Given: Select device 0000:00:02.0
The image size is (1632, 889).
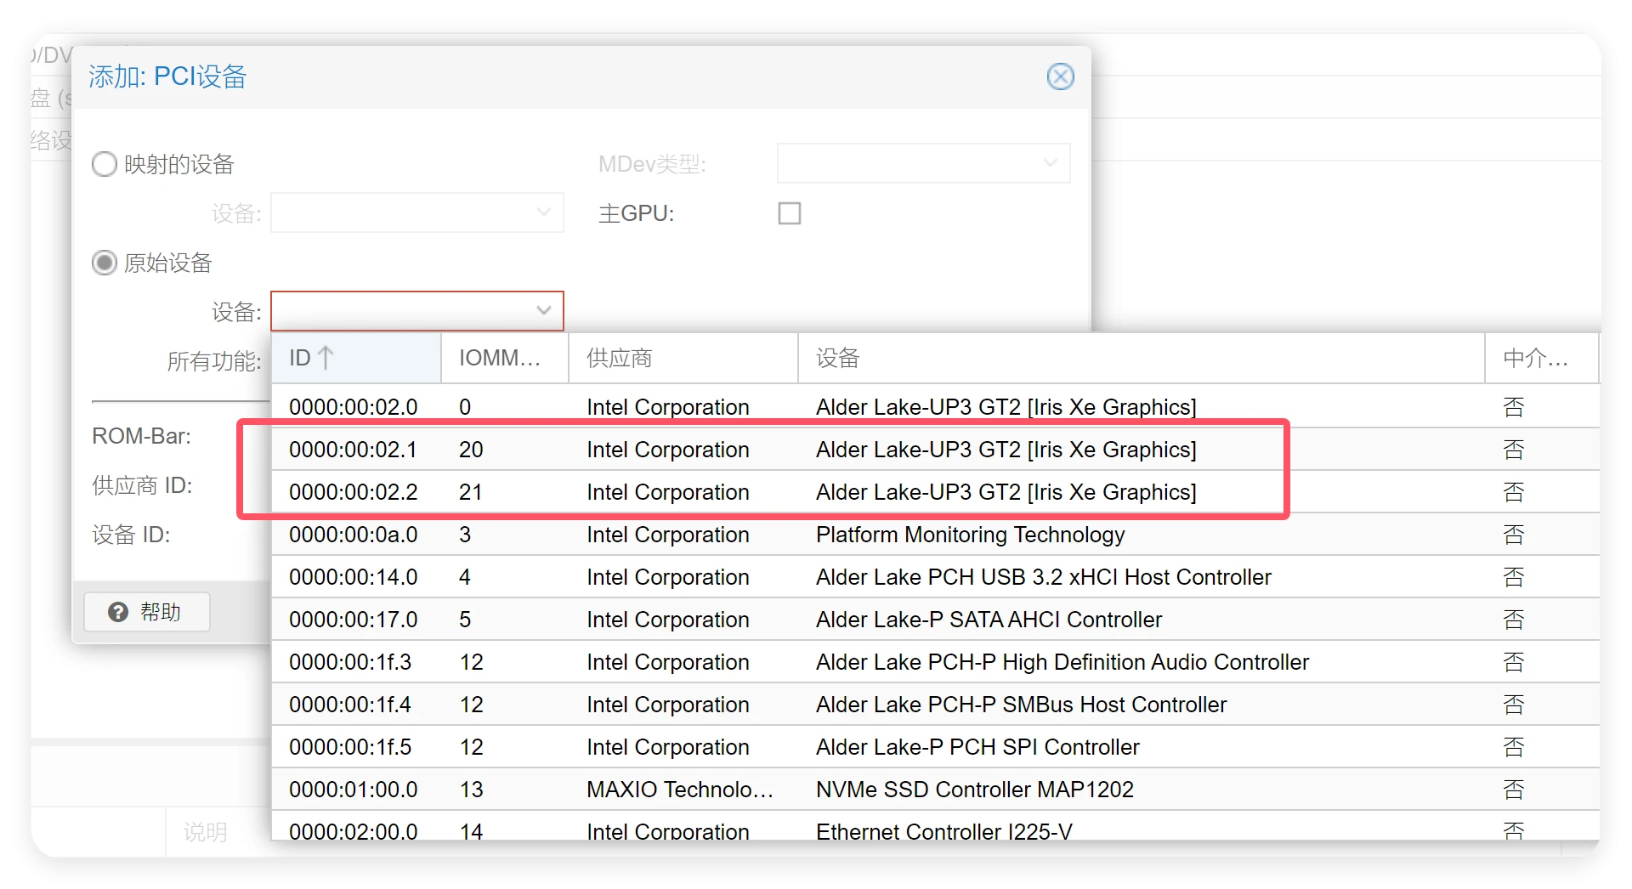Looking at the screenshot, I should [x=935, y=407].
